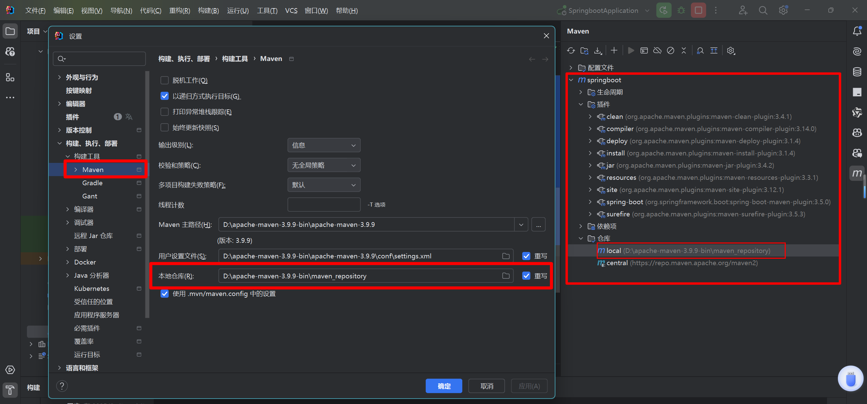
Task: Click the Maven add project plus icon
Action: tap(614, 51)
